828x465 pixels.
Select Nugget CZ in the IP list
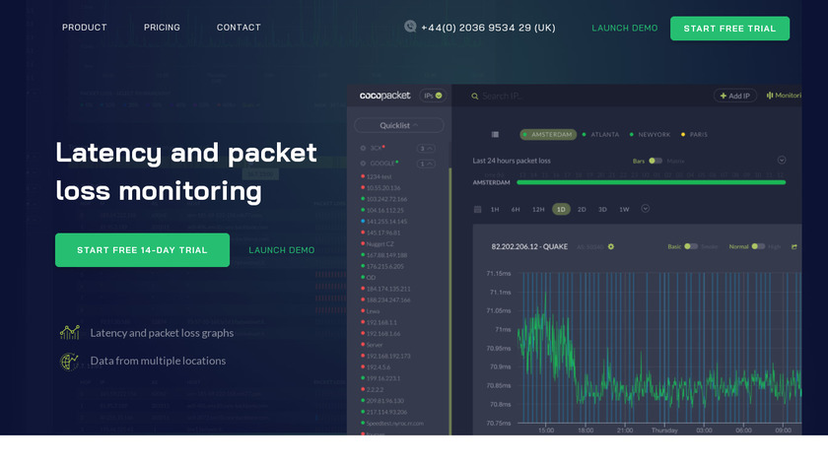[379, 244]
